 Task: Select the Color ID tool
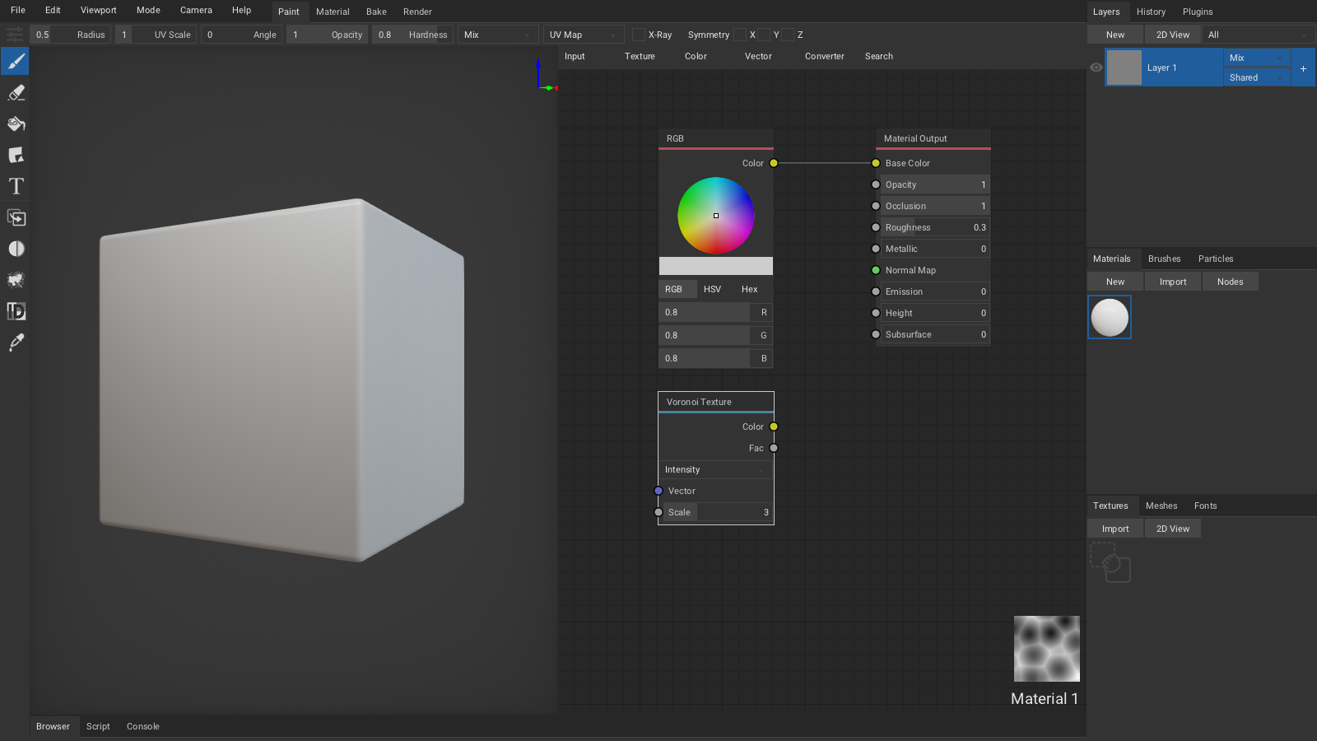15,310
